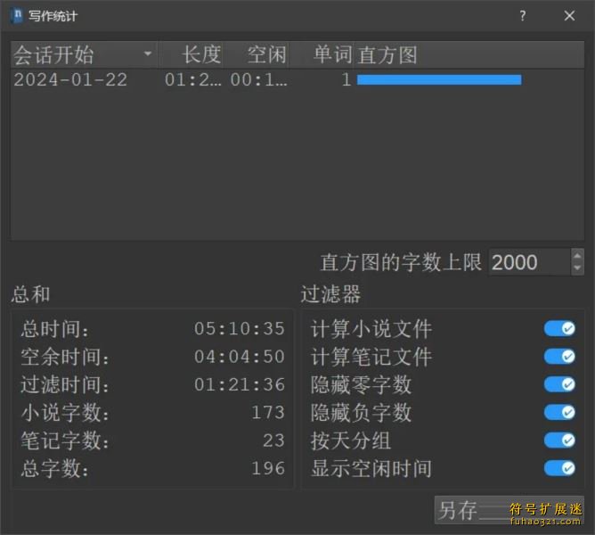Screen dimensions: 595x535
Task: Toggle 计算笔记文件 switch
Action: pos(559,357)
